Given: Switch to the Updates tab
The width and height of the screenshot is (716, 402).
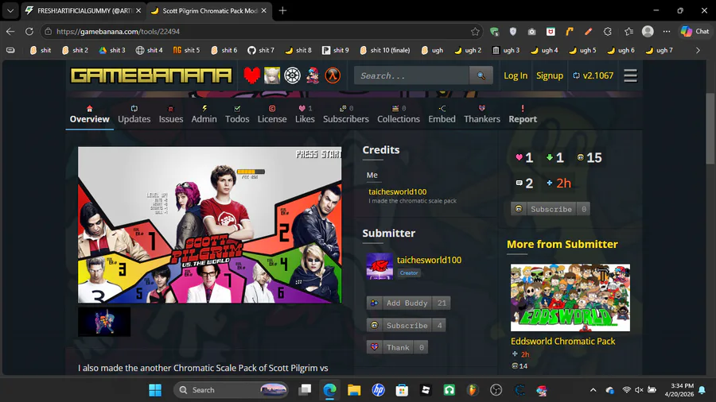Looking at the screenshot, I should click(134, 114).
